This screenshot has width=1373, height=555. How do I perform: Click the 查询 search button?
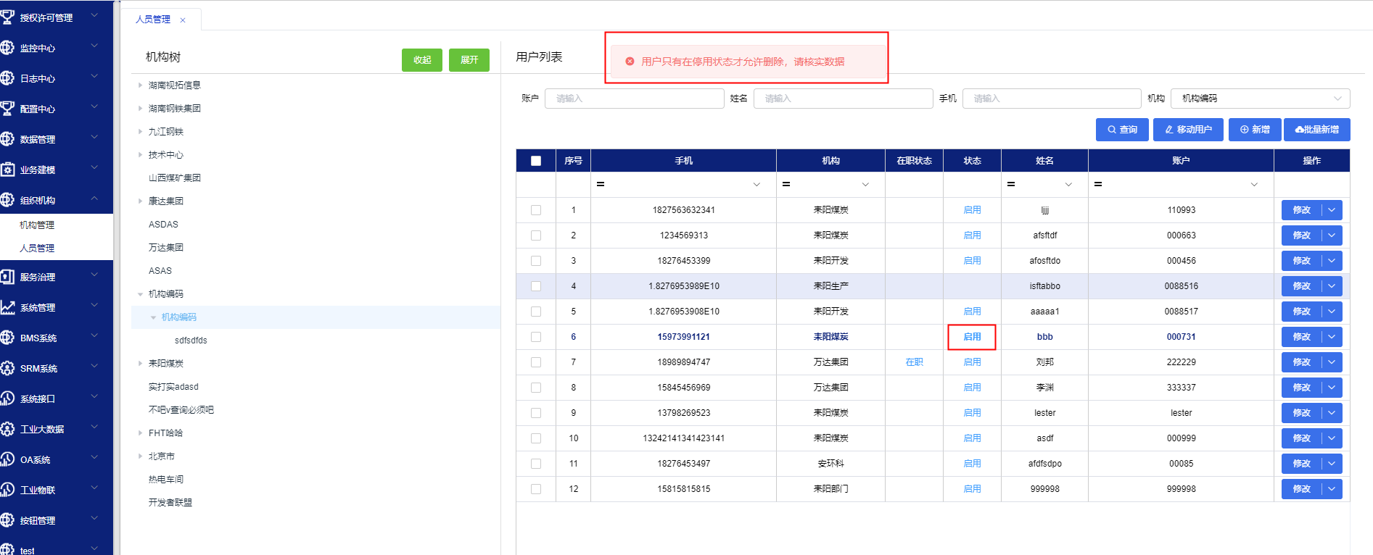point(1122,130)
